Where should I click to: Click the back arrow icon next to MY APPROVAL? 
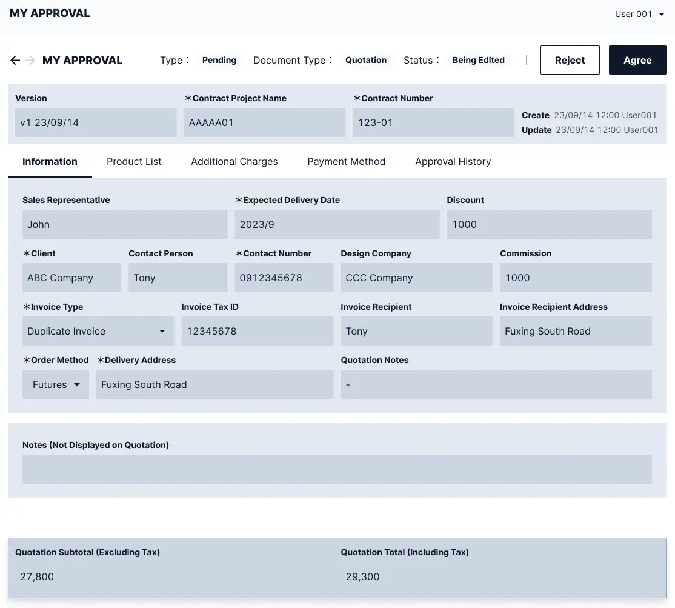15,60
